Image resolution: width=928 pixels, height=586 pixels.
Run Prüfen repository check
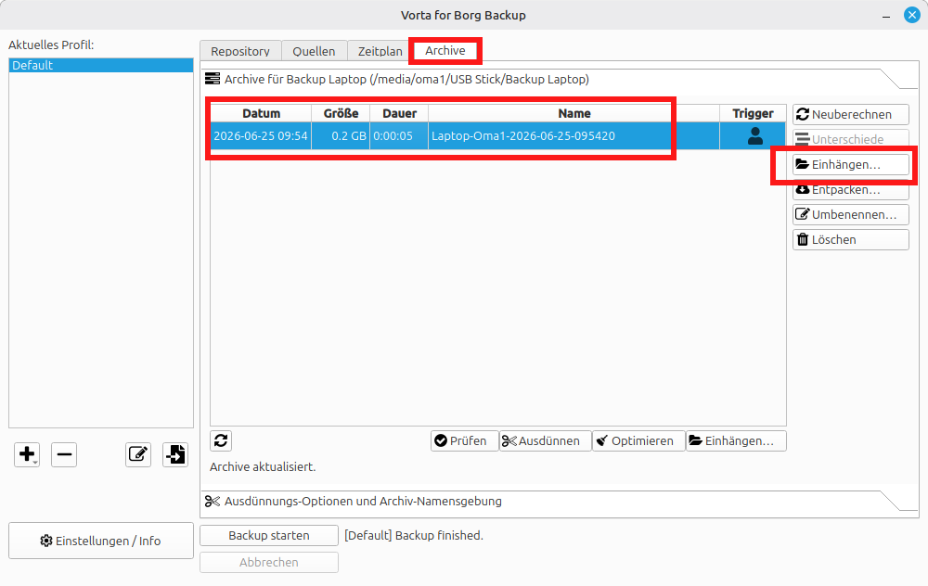(465, 440)
